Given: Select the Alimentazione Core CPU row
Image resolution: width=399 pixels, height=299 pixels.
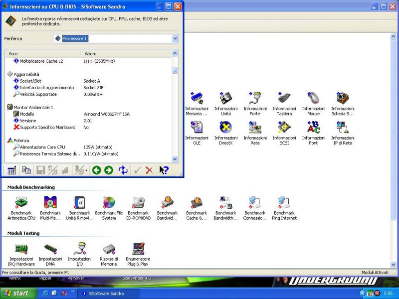Looking at the screenshot, I should (88, 147).
